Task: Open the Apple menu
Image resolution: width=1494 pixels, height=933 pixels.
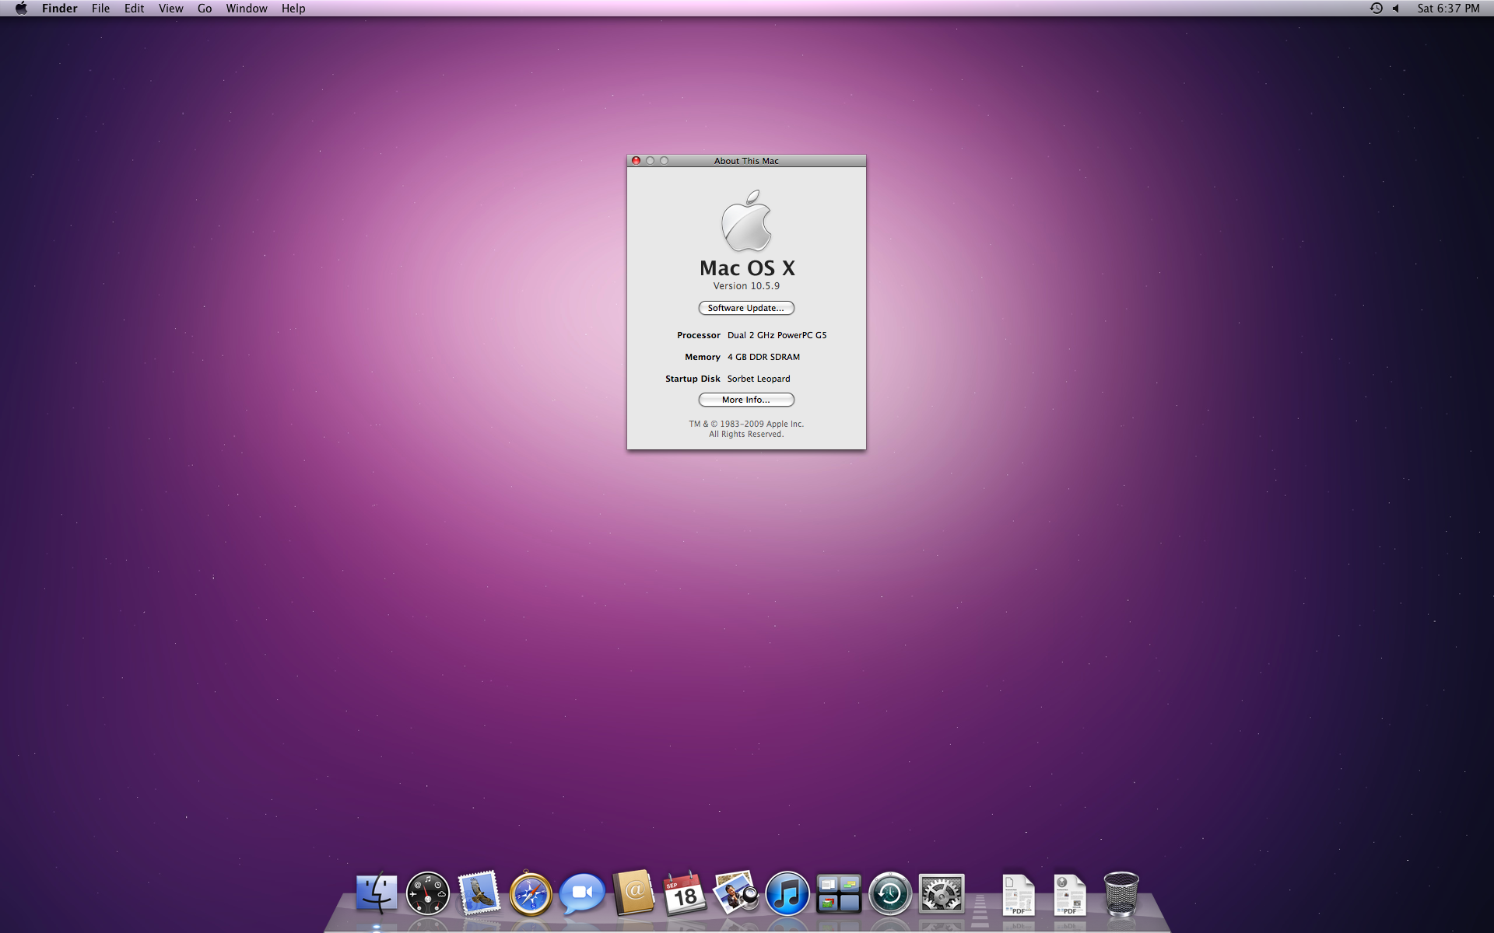Action: (21, 9)
